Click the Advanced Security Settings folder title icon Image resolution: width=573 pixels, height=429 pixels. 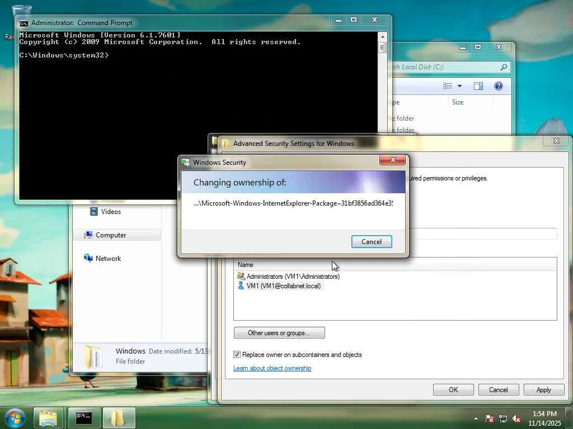coord(225,143)
